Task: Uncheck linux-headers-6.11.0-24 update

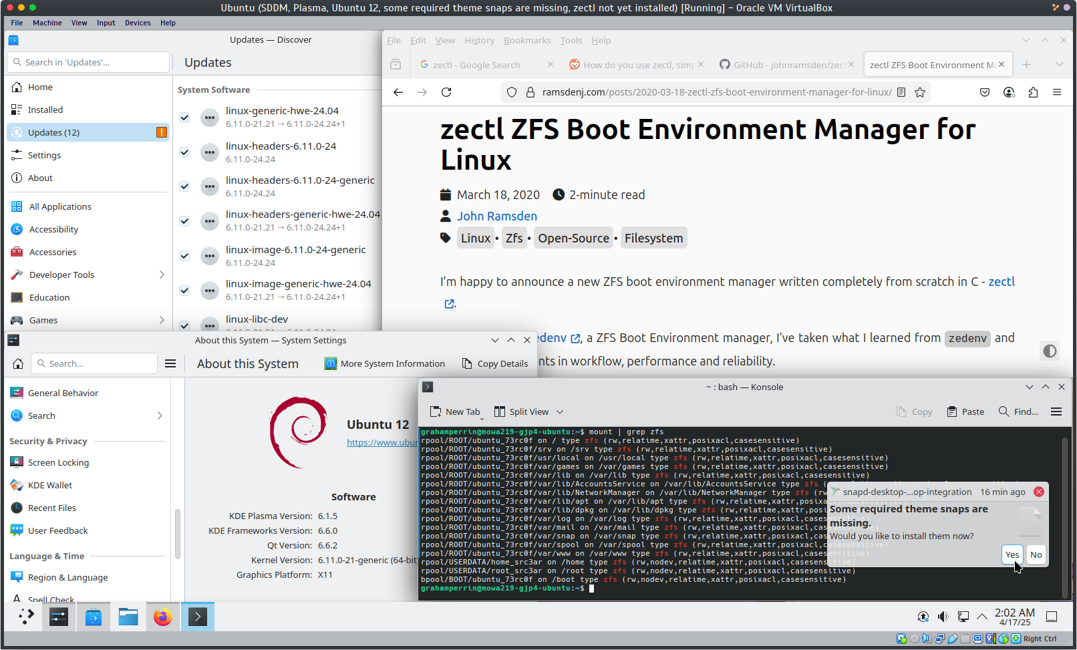Action: (x=184, y=152)
